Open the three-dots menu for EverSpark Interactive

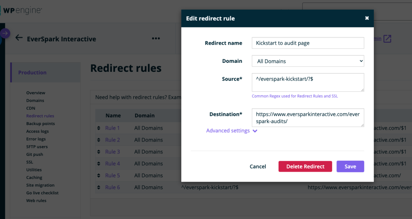pos(156,38)
